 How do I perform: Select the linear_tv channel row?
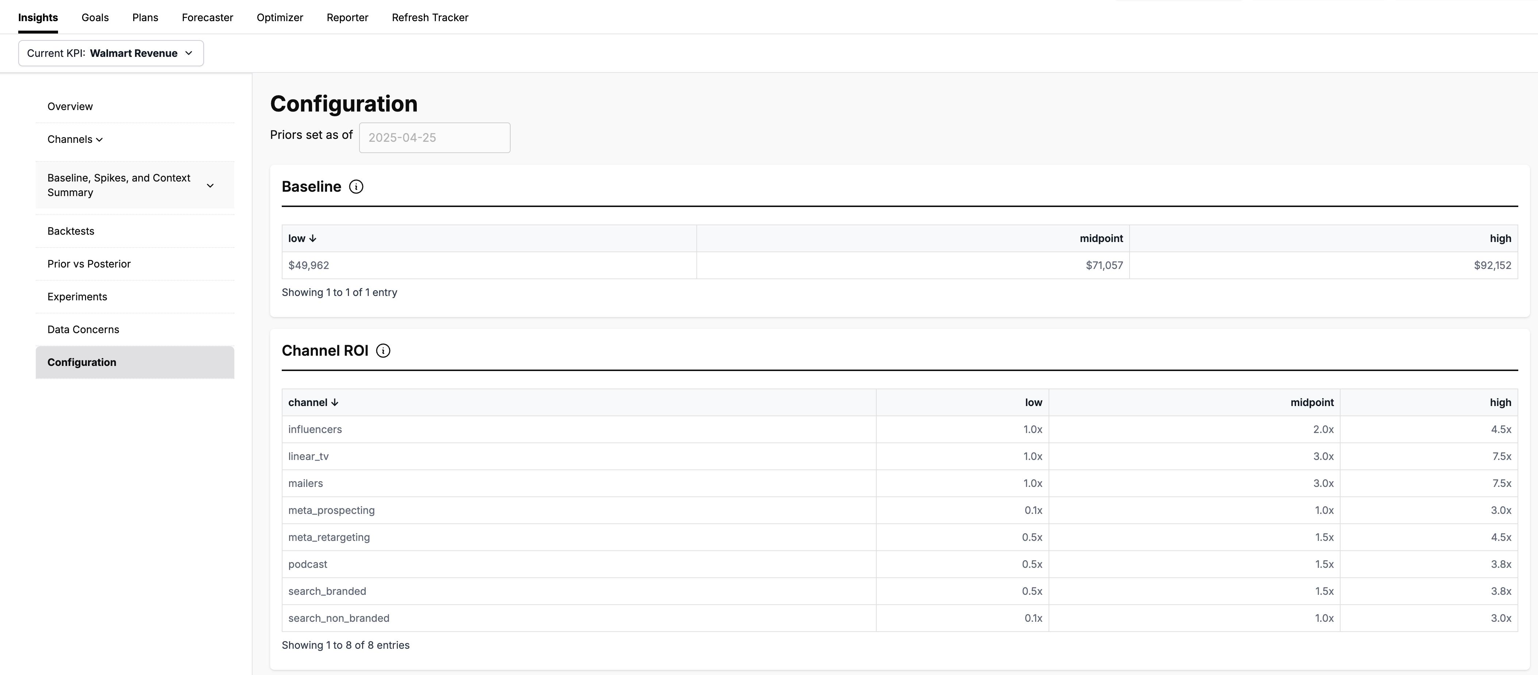309,457
